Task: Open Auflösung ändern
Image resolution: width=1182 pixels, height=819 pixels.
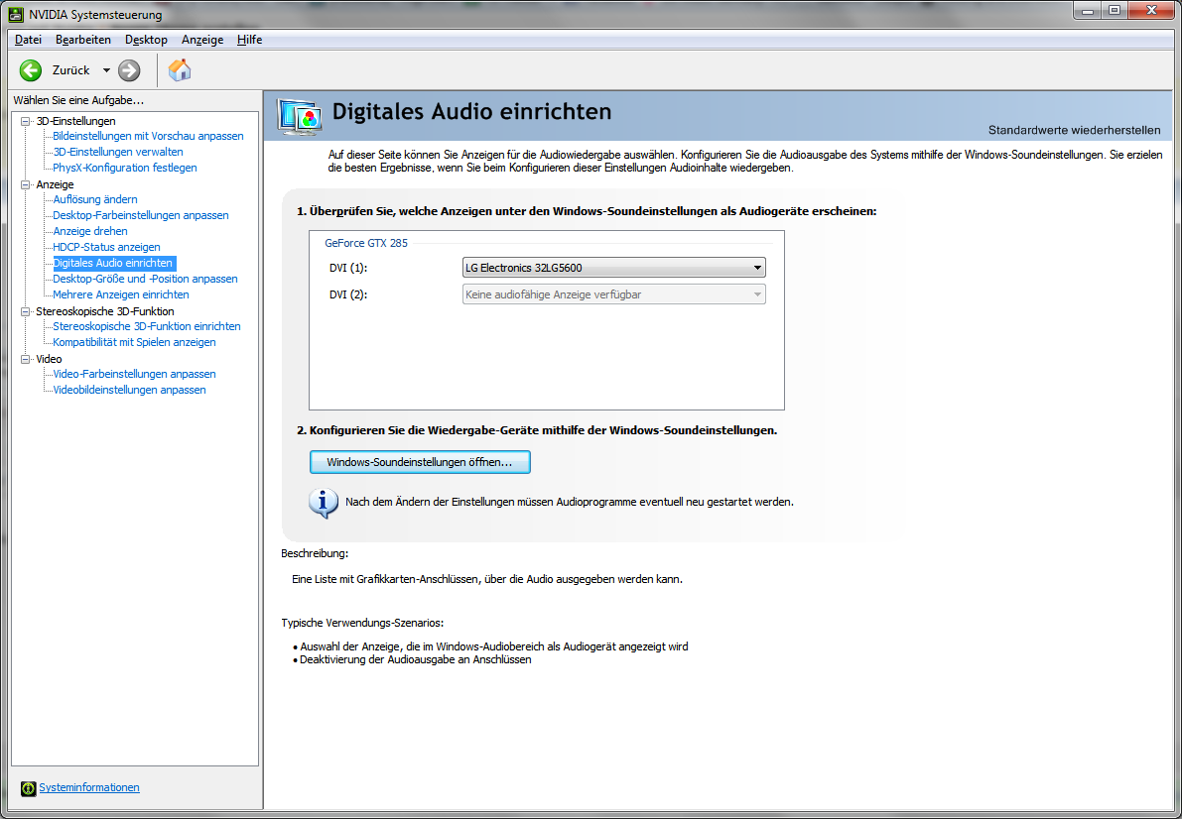Action: [x=95, y=199]
